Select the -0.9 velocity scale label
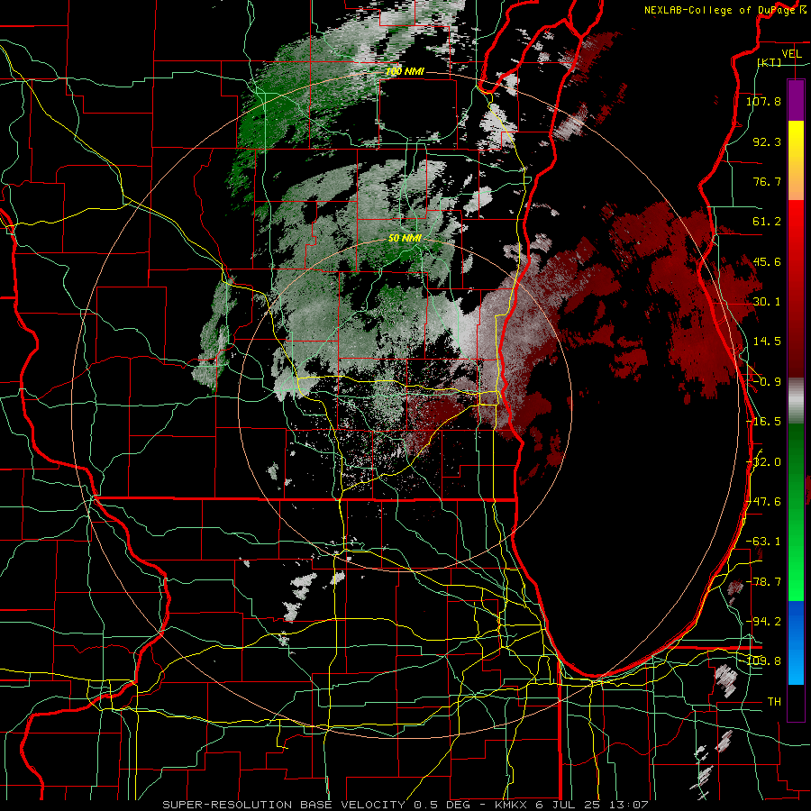 click(x=767, y=382)
